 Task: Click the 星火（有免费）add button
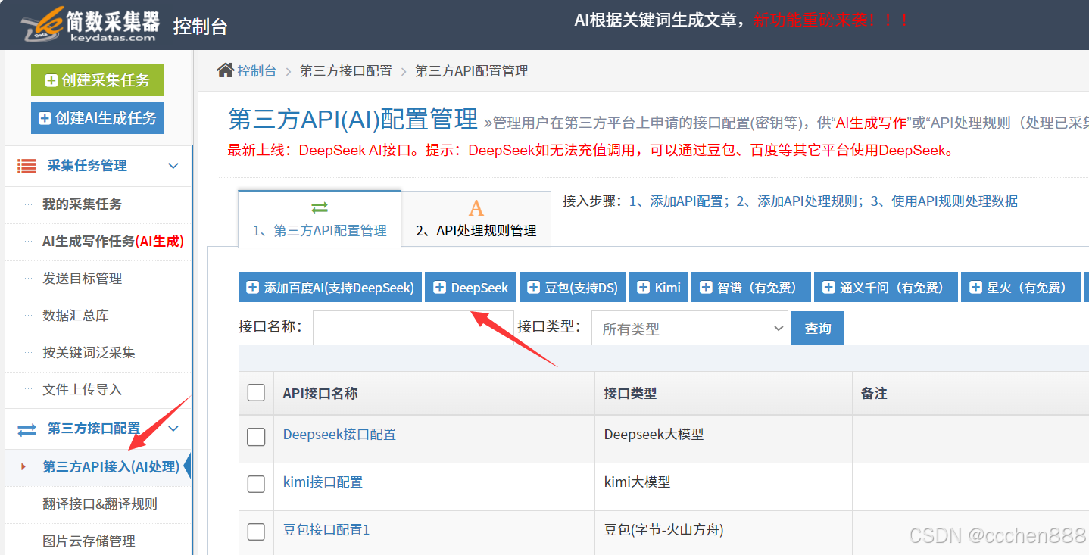[x=1021, y=288]
